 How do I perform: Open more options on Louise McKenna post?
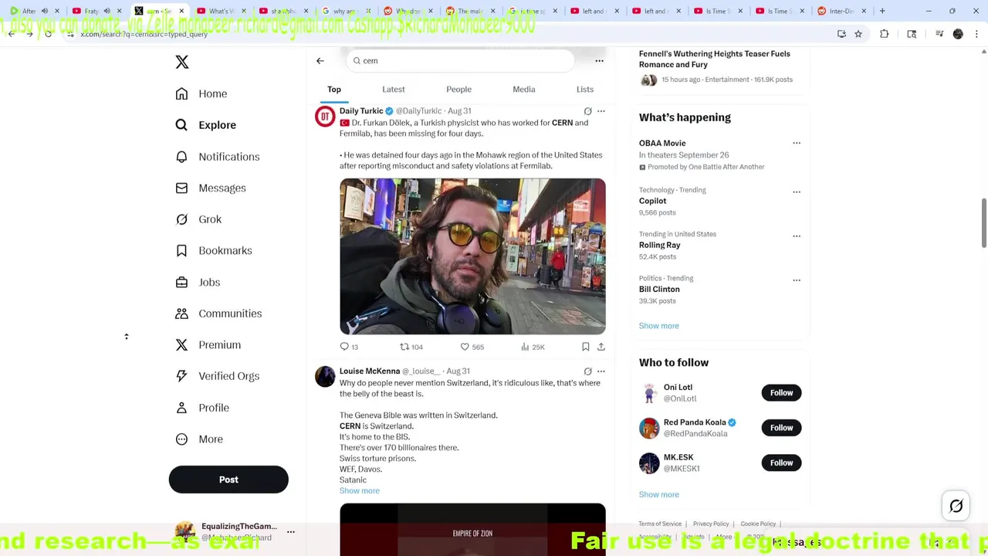[x=601, y=371]
